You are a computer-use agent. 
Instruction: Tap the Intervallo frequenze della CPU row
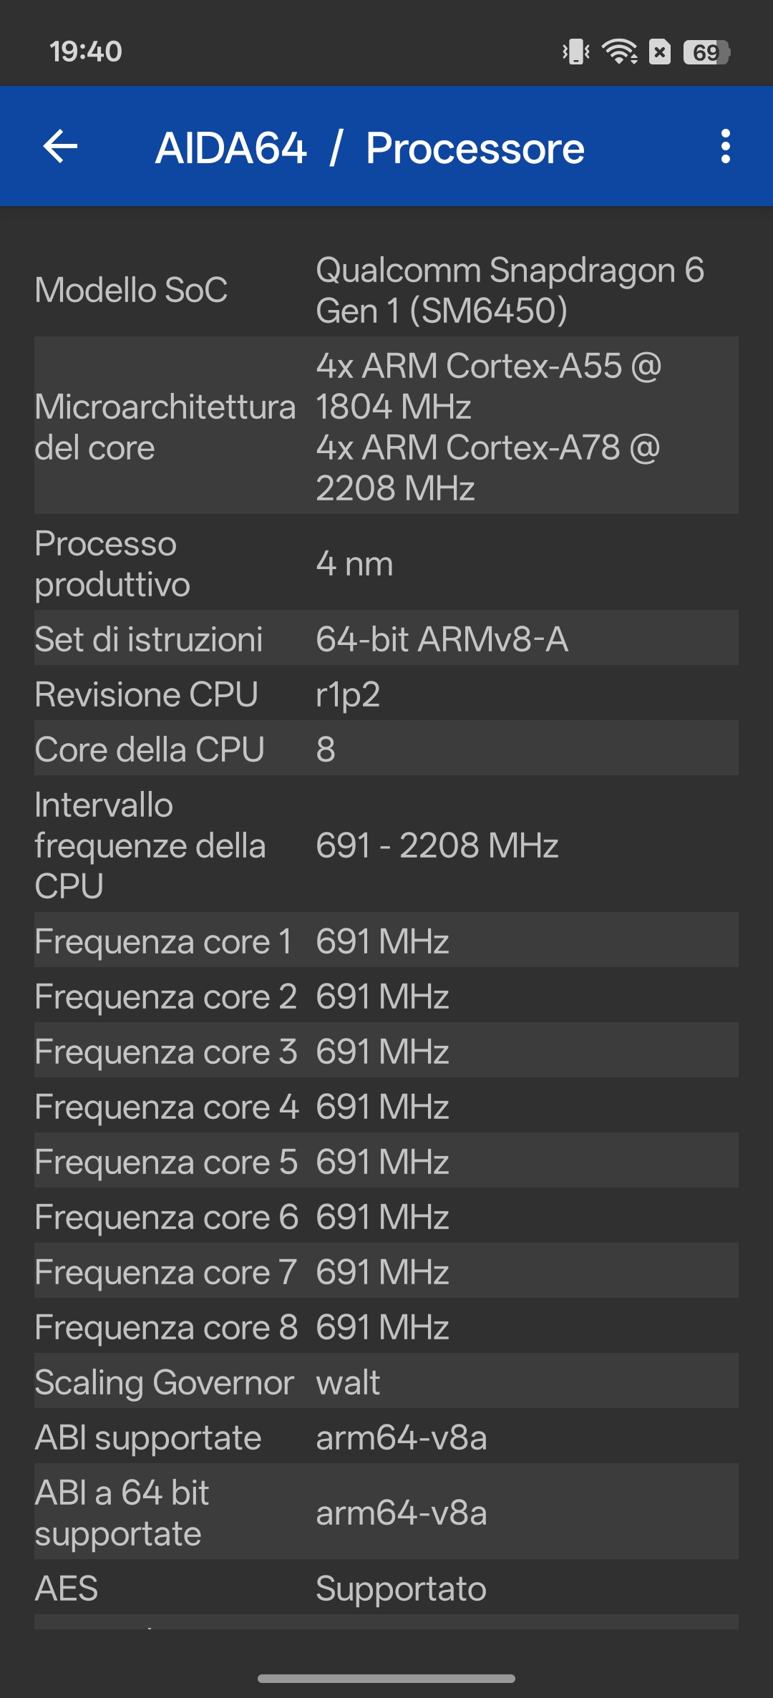pyautogui.click(x=386, y=845)
